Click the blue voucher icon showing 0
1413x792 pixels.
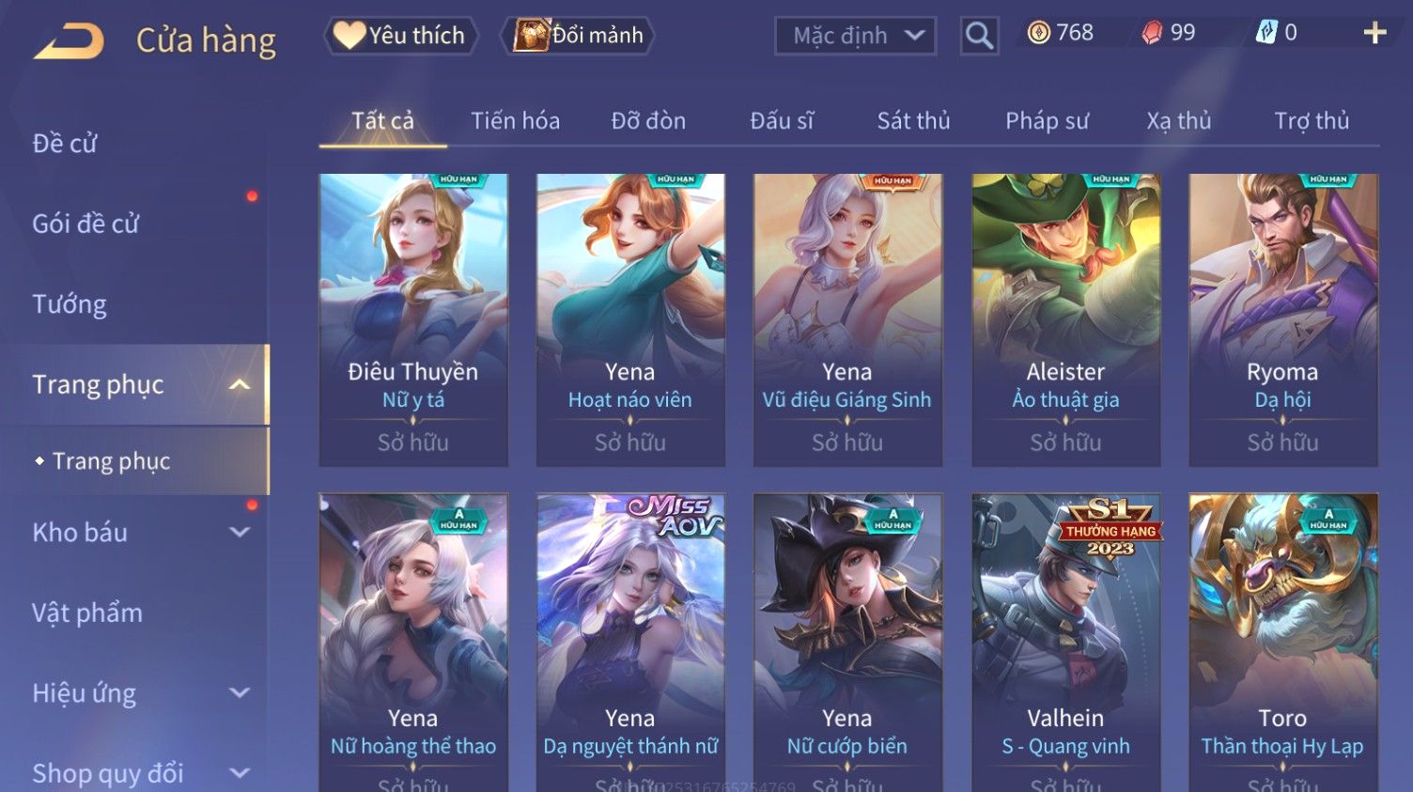point(1266,33)
